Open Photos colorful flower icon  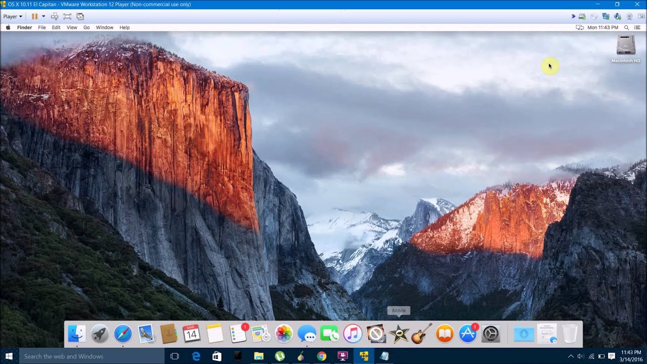(284, 334)
